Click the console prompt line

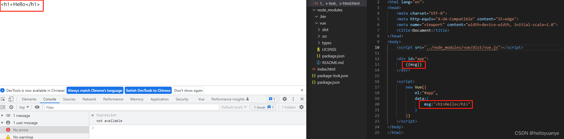click(198, 128)
